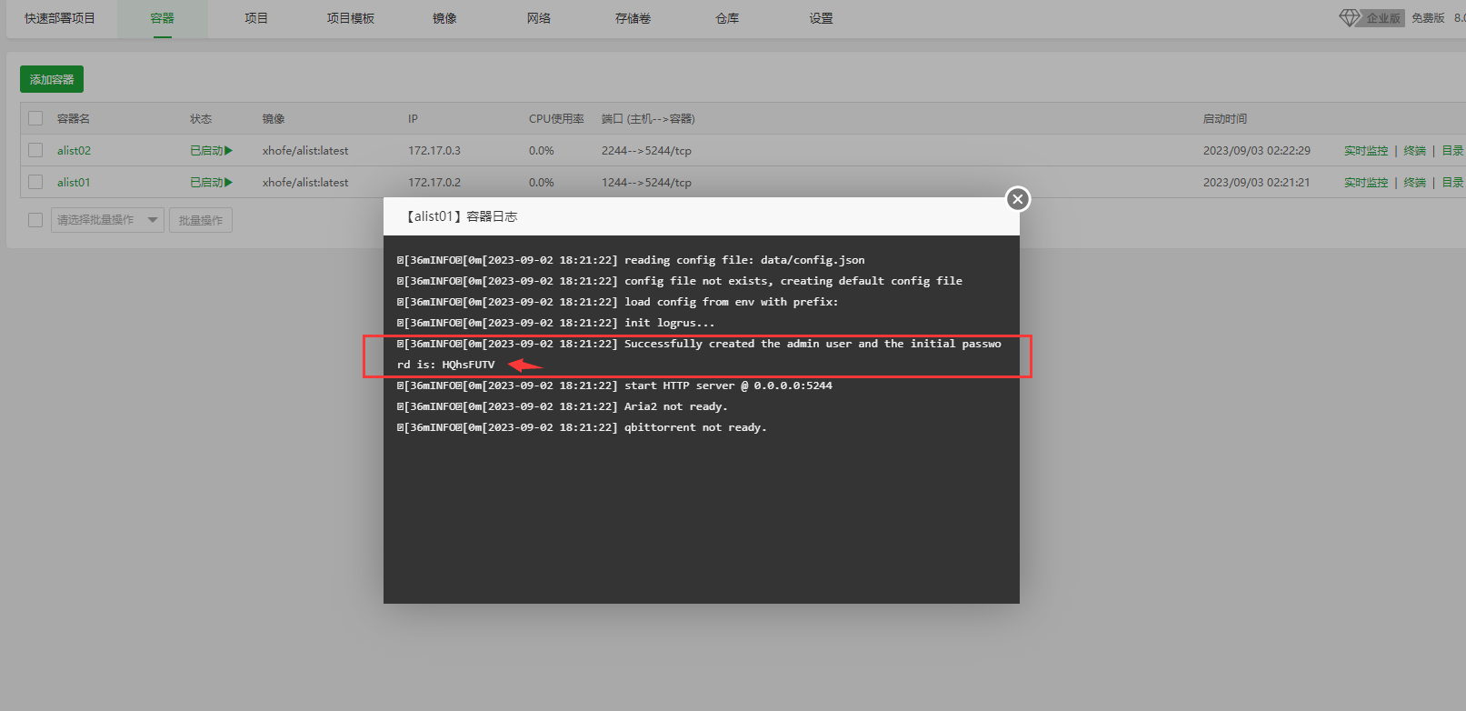Click the port 2244-->5244/tcp cell
Screen dimensions: 1466x711
646,151
